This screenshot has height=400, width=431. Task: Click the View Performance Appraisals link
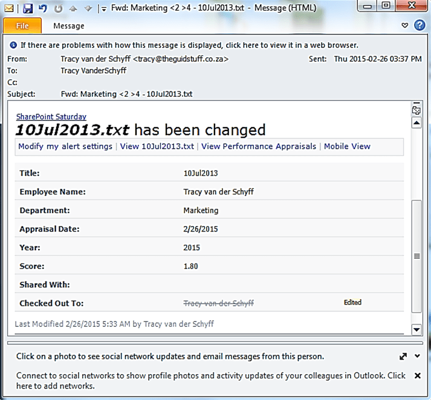pyautogui.click(x=259, y=146)
